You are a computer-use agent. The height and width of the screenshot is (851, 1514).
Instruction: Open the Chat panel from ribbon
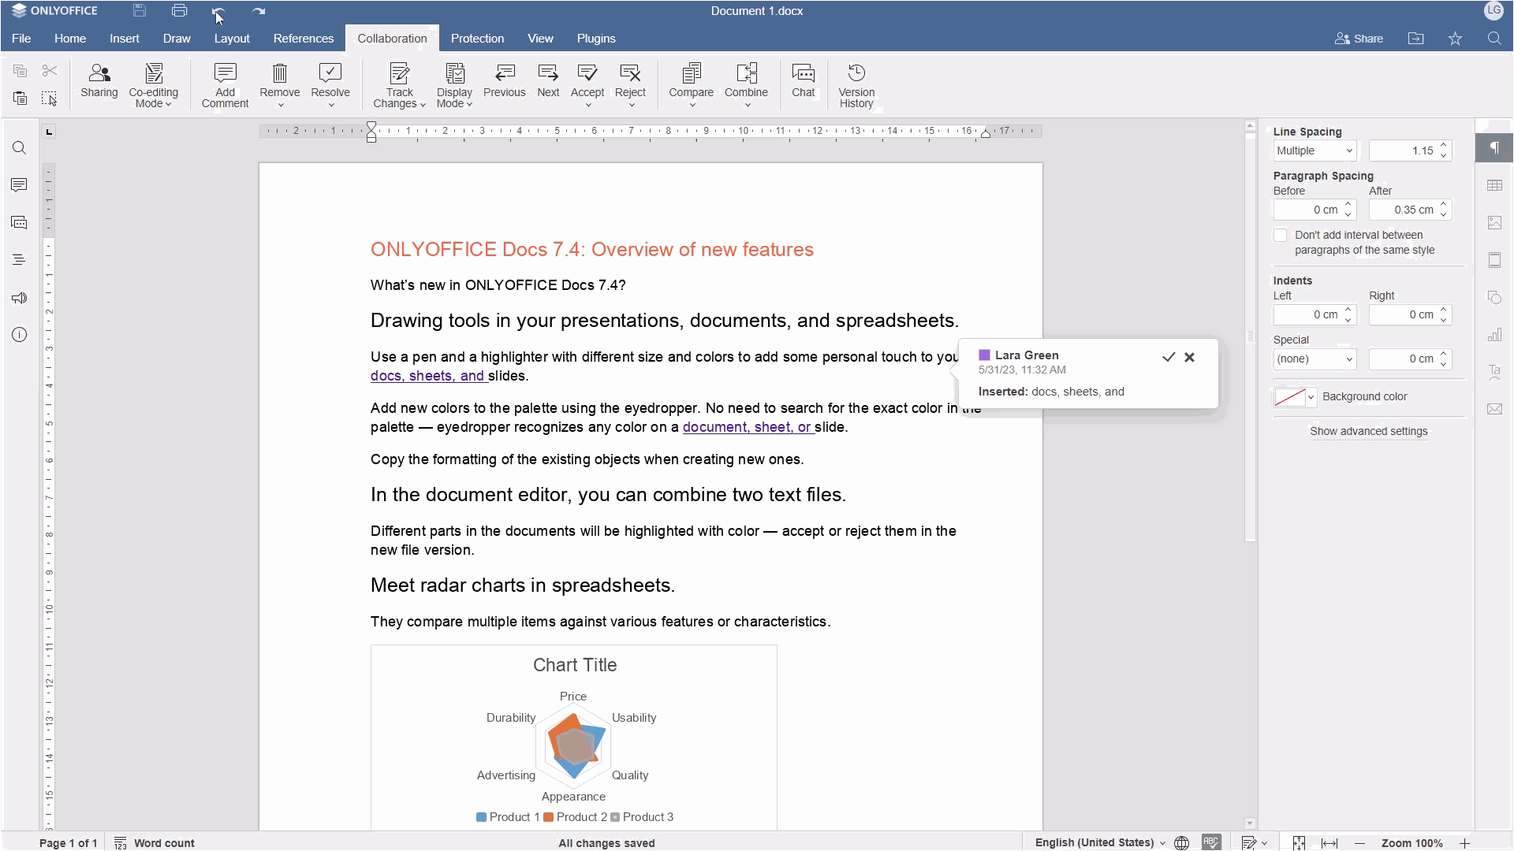pyautogui.click(x=804, y=82)
